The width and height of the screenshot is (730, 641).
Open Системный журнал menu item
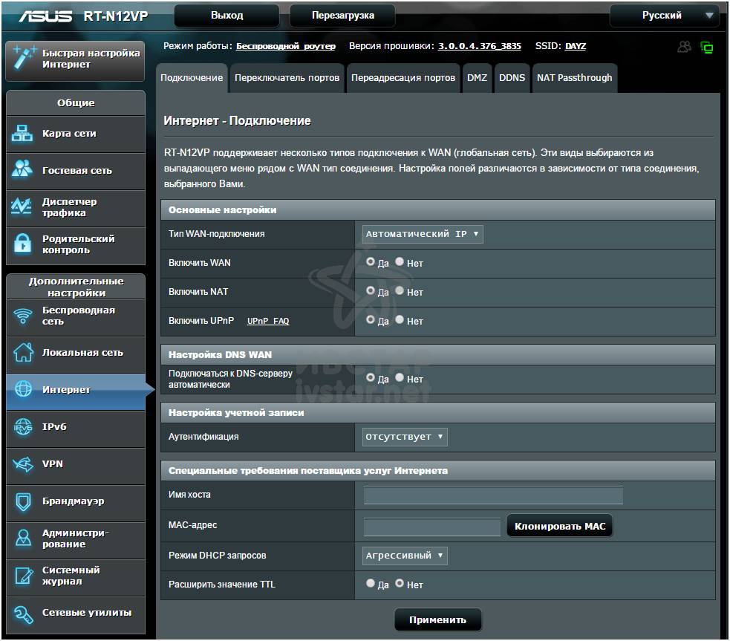tap(76, 577)
